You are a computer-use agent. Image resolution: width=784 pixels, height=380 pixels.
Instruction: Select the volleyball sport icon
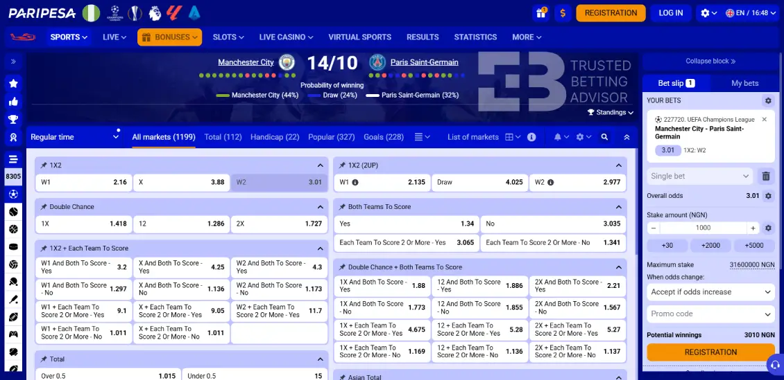point(13,264)
